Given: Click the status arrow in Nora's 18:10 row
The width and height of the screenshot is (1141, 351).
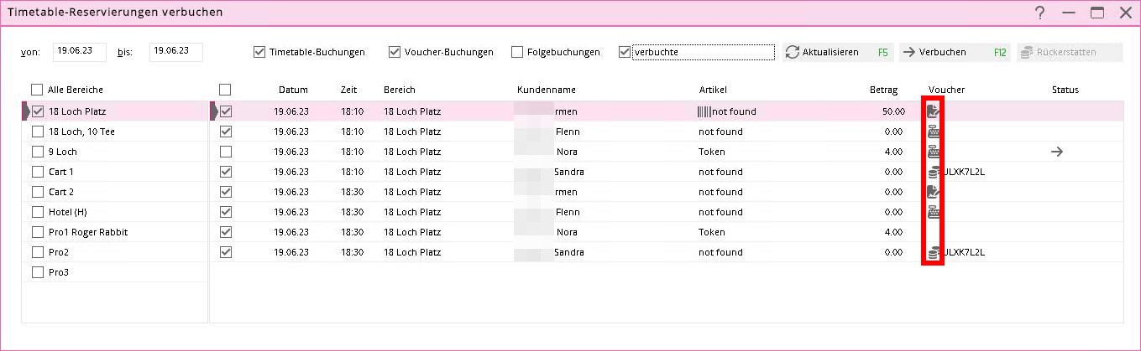Looking at the screenshot, I should [x=1057, y=152].
